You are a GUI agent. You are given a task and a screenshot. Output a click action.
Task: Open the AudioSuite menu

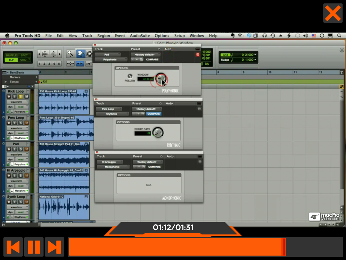pyautogui.click(x=140, y=36)
